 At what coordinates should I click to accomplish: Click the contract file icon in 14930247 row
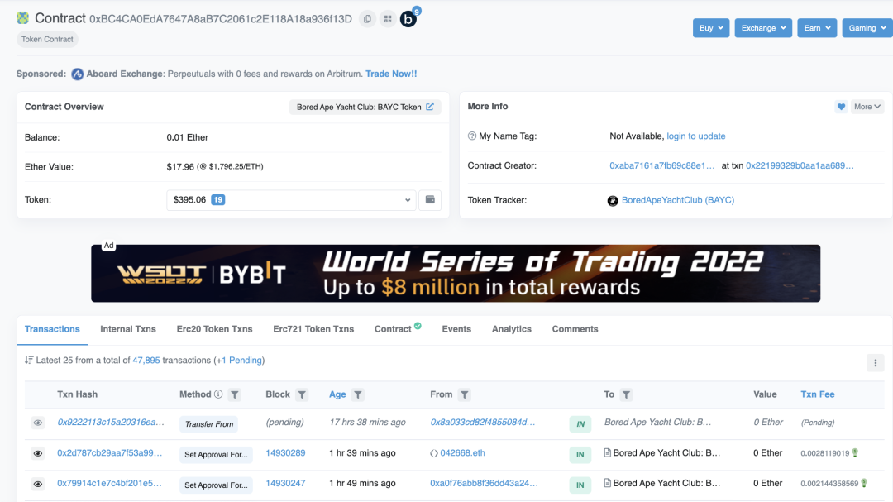tap(607, 483)
